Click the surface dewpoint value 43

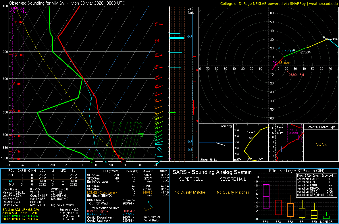(x=92, y=162)
